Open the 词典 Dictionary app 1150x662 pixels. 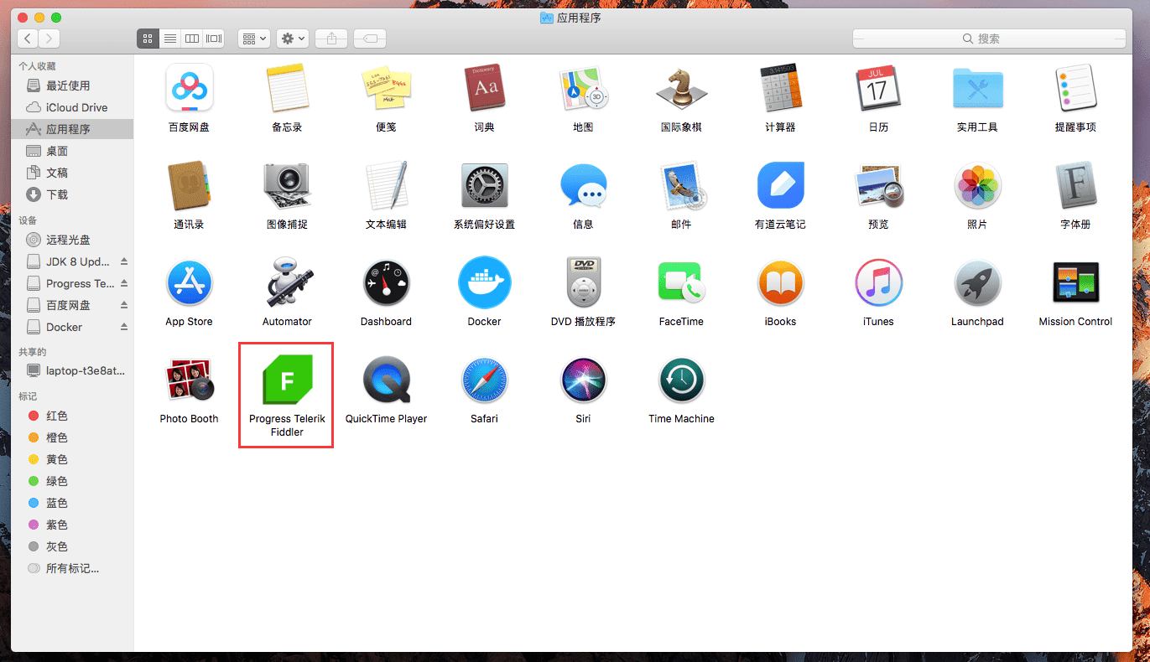(484, 88)
